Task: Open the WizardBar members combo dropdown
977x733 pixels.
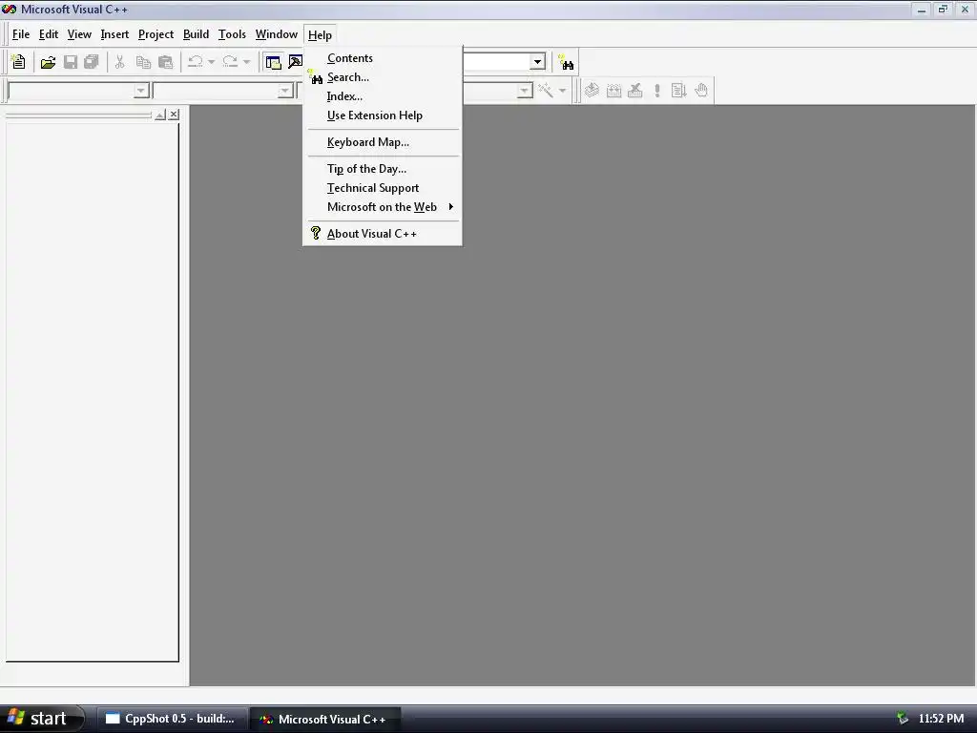Action: point(525,91)
